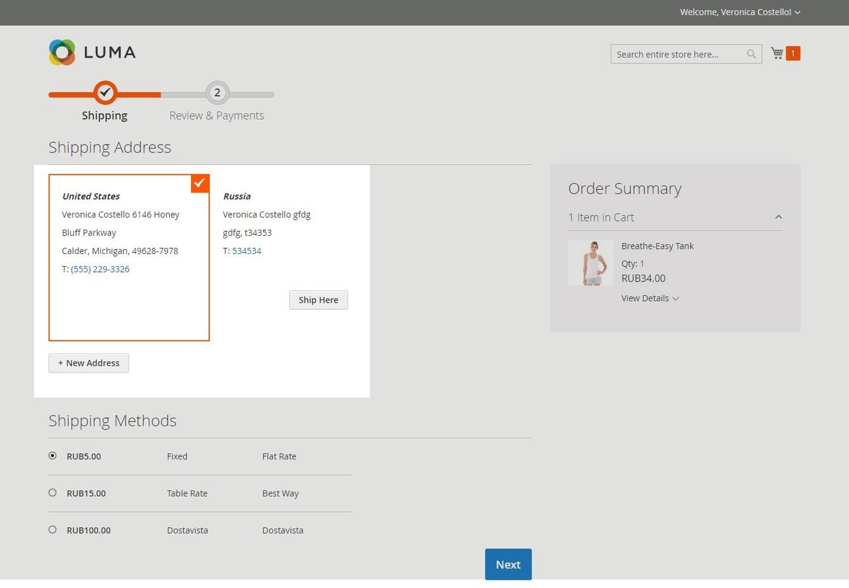Viewport: 849px width, 588px height.
Task: Select the United States address card
Action: coord(129,257)
